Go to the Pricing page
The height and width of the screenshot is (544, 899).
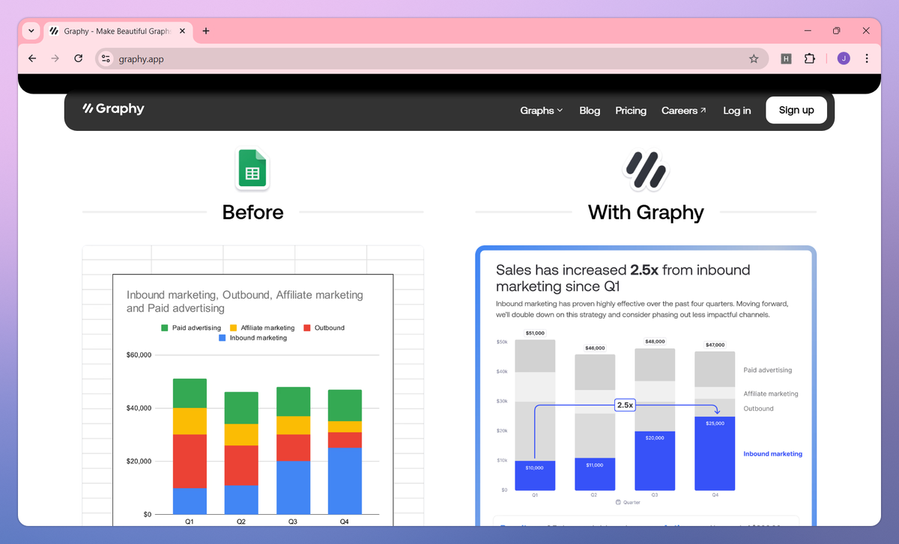(631, 110)
